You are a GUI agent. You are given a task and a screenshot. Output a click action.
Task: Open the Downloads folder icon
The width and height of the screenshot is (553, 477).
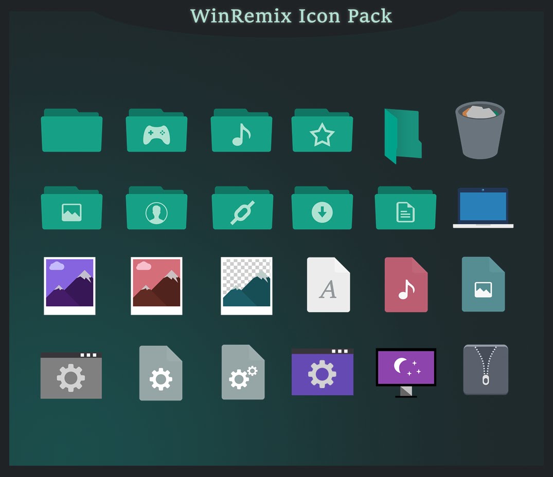[322, 210]
